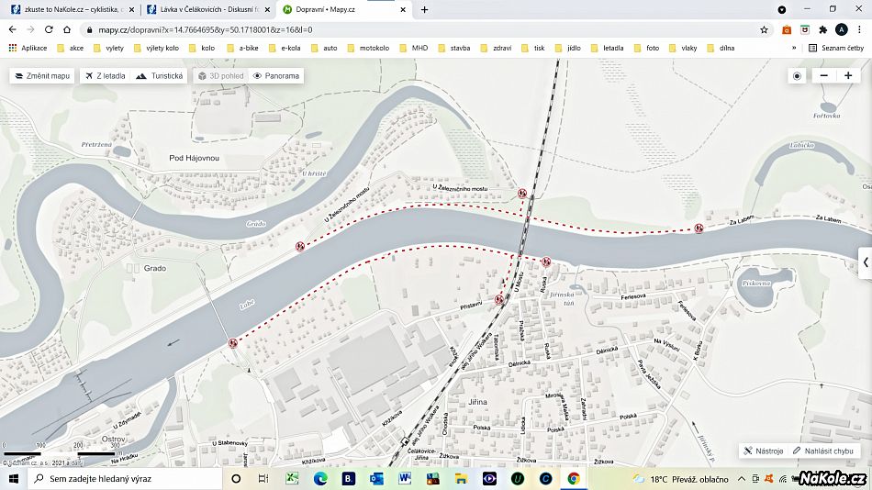The height and width of the screenshot is (490, 872).
Task: Open the Změnit mapu map switcher
Action: 42,76
